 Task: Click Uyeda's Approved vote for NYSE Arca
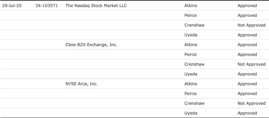[247, 113]
